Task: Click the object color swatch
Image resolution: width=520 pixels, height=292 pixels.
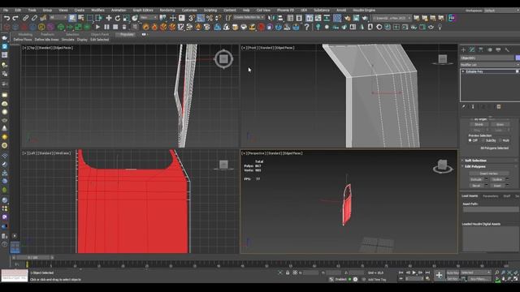Action: click(x=518, y=58)
